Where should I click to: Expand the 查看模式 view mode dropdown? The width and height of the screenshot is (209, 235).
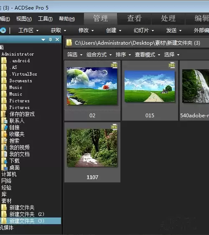(x=148, y=55)
